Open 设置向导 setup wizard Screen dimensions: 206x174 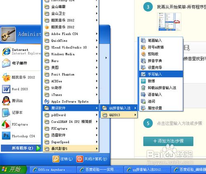(161, 68)
